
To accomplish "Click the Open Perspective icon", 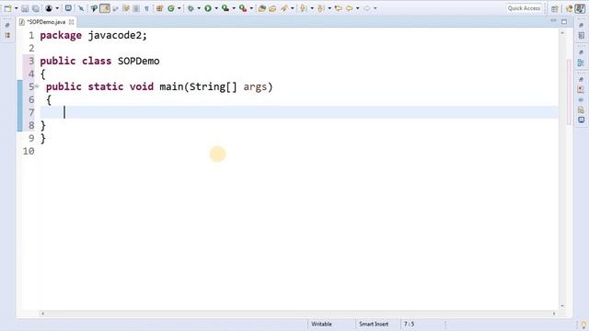I will pyautogui.click(x=555, y=8).
